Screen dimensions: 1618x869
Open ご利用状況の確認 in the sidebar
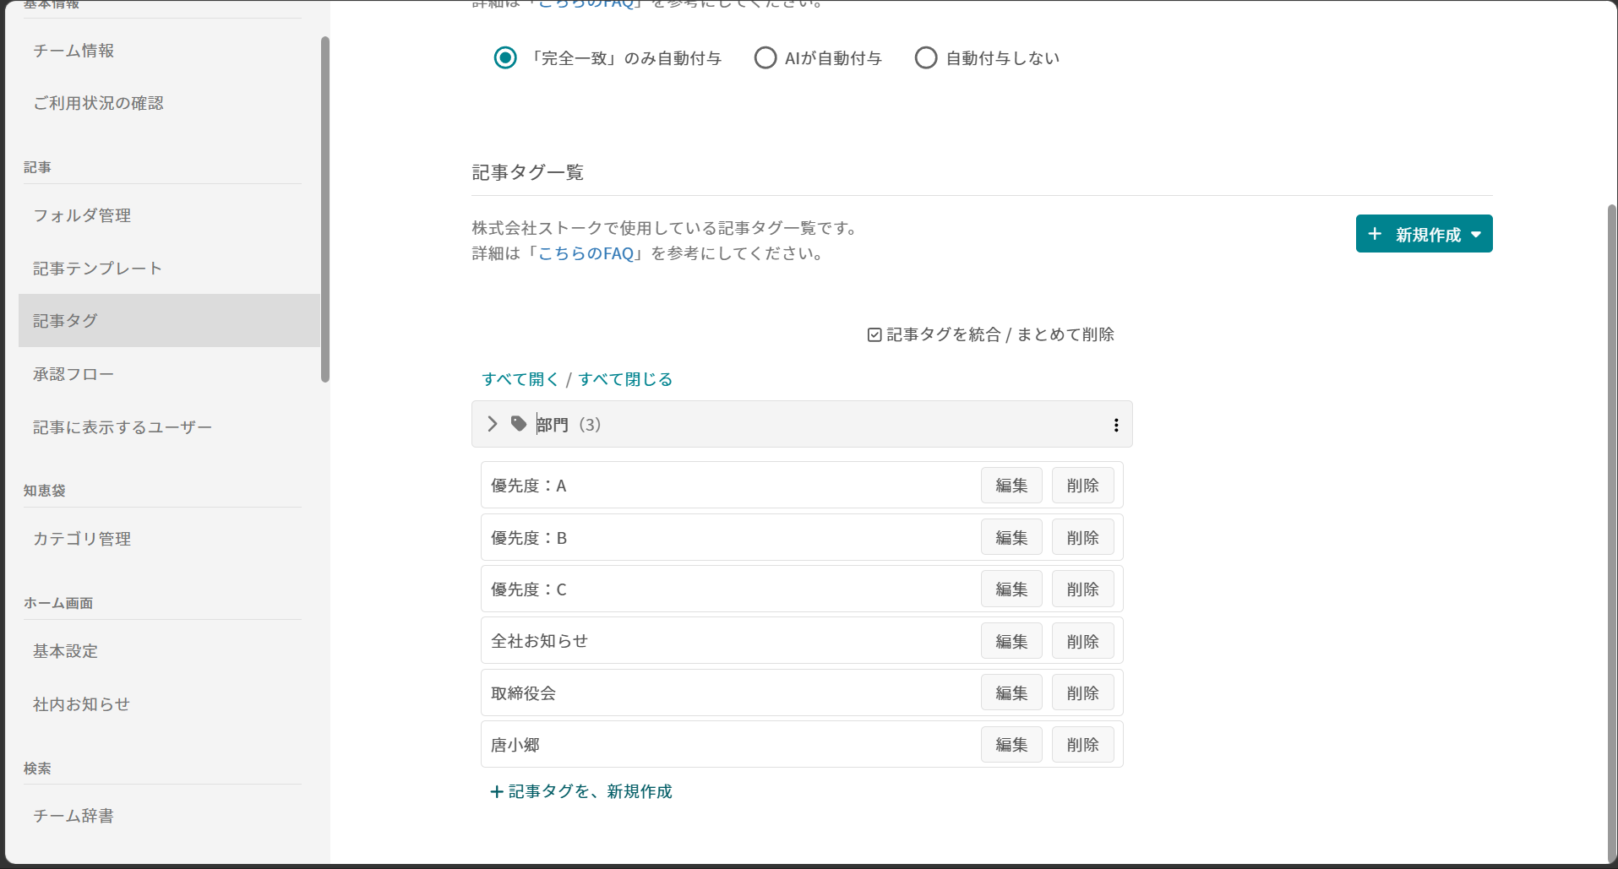[98, 103]
